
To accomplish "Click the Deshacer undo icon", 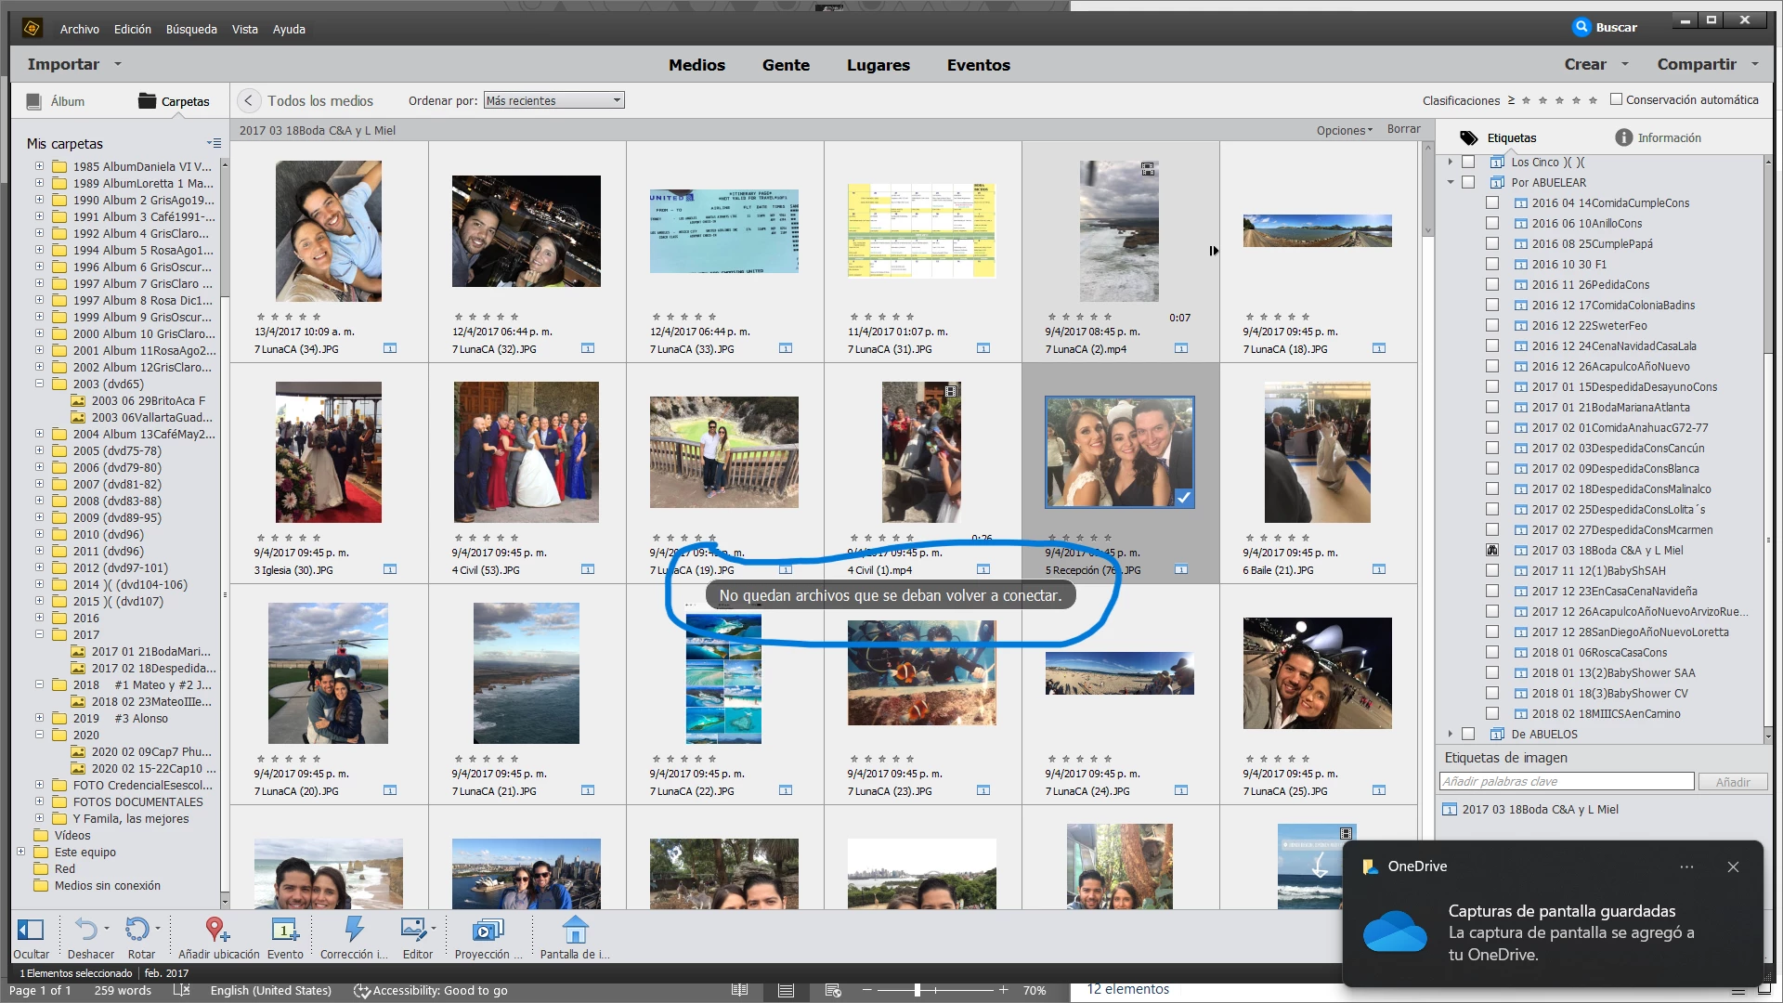I will point(85,930).
